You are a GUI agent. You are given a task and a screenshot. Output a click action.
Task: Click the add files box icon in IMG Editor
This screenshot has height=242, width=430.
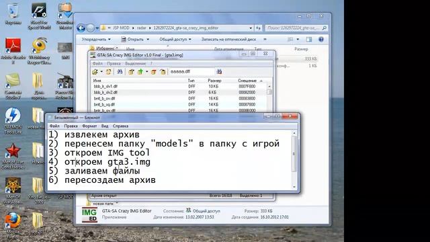[x=131, y=72]
